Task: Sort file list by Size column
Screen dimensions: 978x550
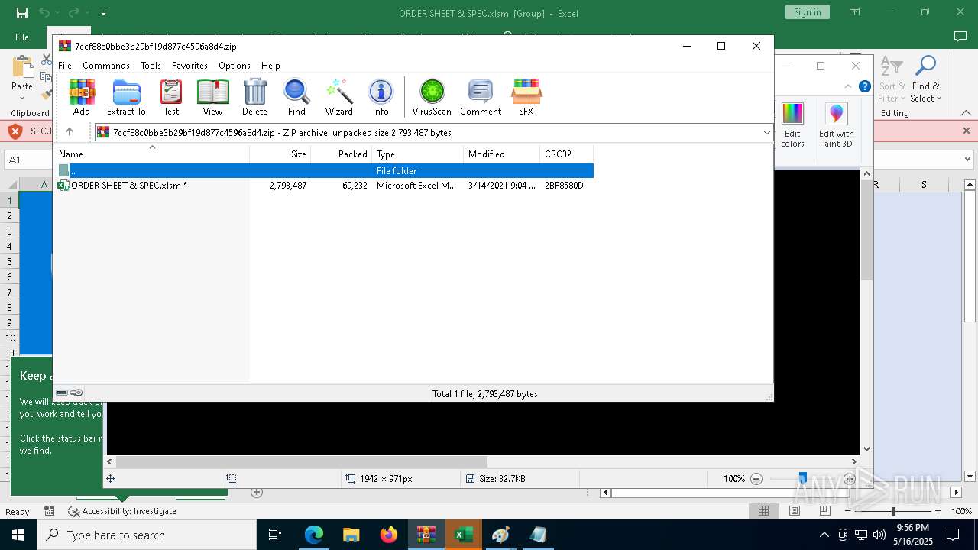Action: [x=280, y=154]
